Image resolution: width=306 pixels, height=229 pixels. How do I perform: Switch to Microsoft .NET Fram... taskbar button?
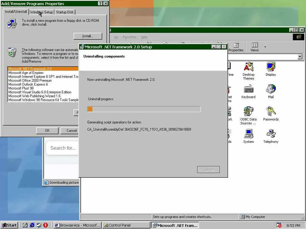coord(175,225)
